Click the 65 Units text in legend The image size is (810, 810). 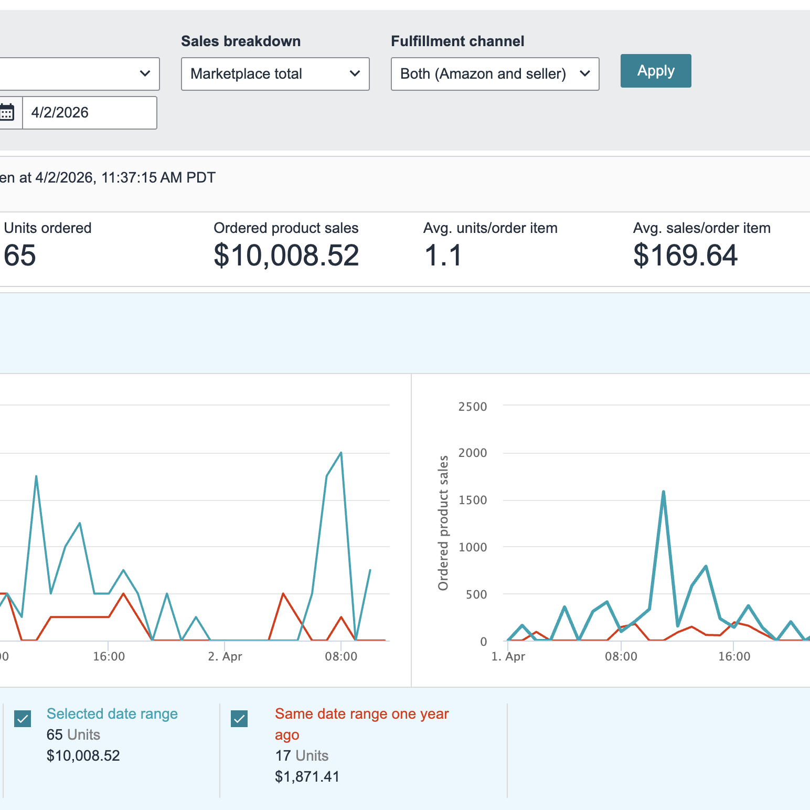coord(73,735)
